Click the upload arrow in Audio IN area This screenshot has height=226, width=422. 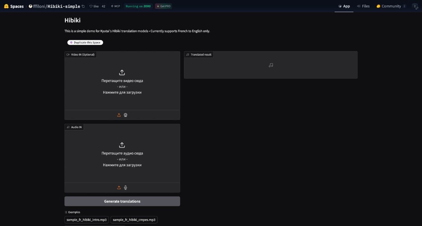pyautogui.click(x=122, y=145)
